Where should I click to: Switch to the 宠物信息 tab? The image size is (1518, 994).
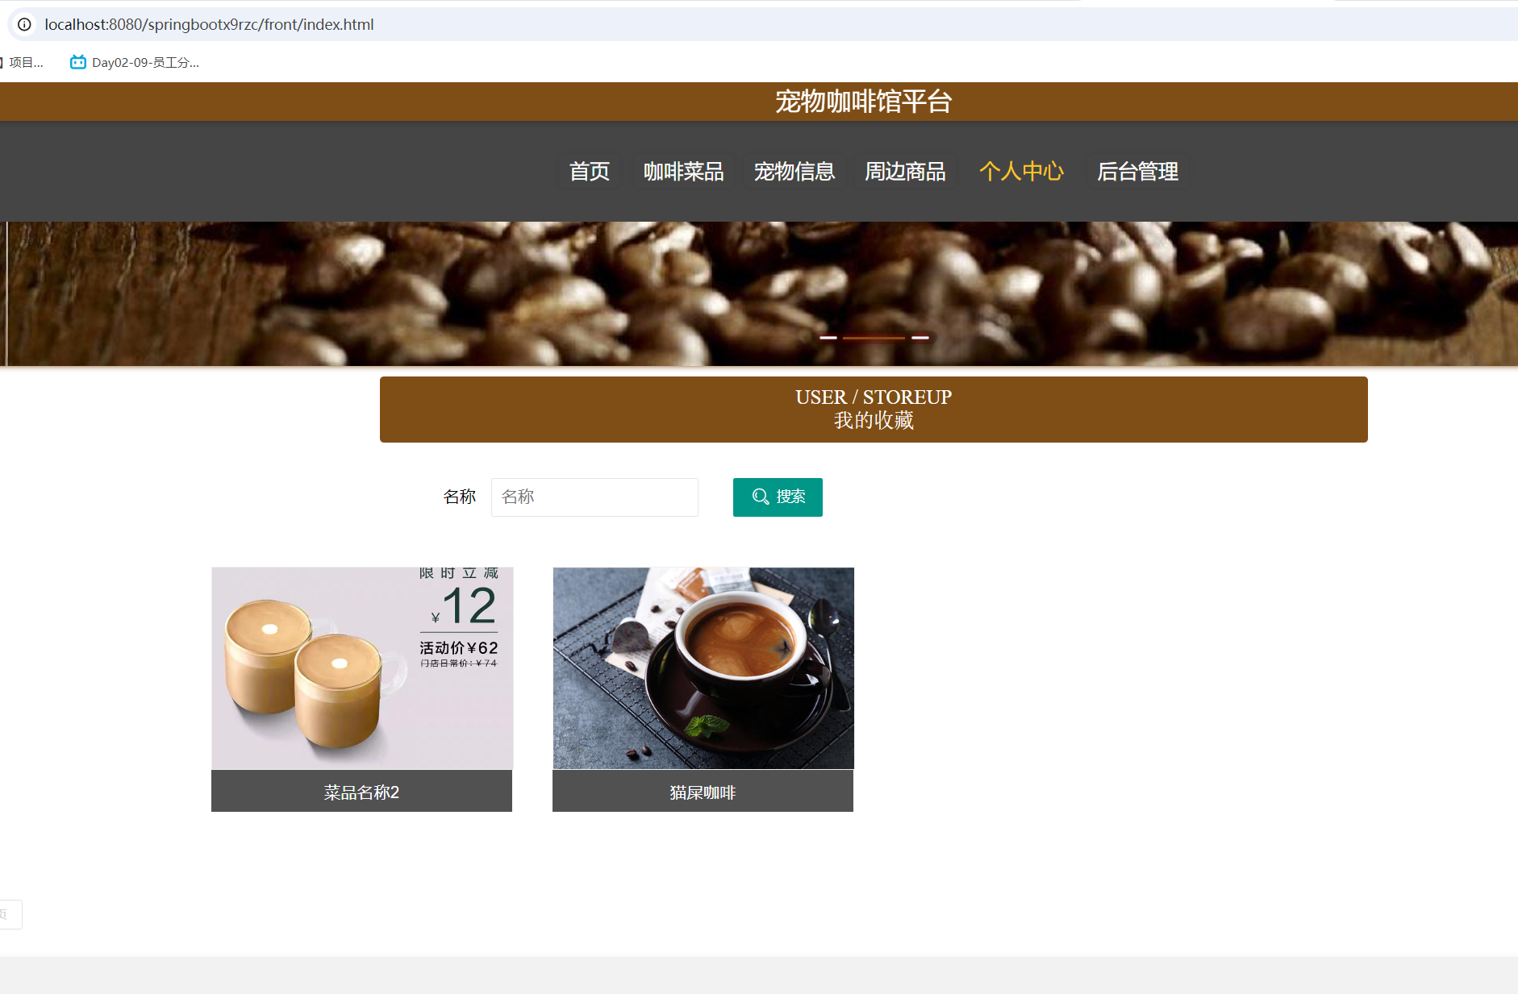tap(794, 171)
